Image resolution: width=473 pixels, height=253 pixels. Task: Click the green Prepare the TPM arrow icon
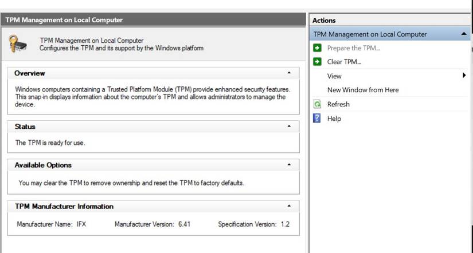318,48
